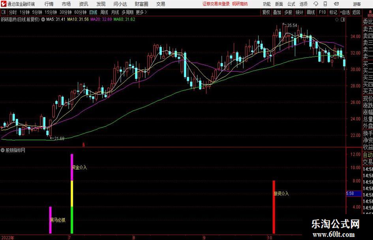Click the red 钢研高纳 stock name link
This screenshot has width=373, height=240.
(x=240, y=4)
